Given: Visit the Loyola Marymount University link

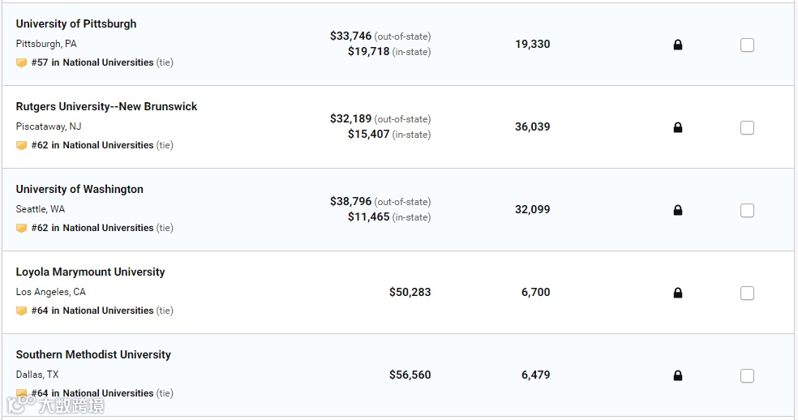Looking at the screenshot, I should point(90,272).
